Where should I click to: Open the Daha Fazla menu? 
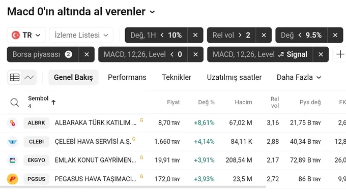pyautogui.click(x=299, y=77)
